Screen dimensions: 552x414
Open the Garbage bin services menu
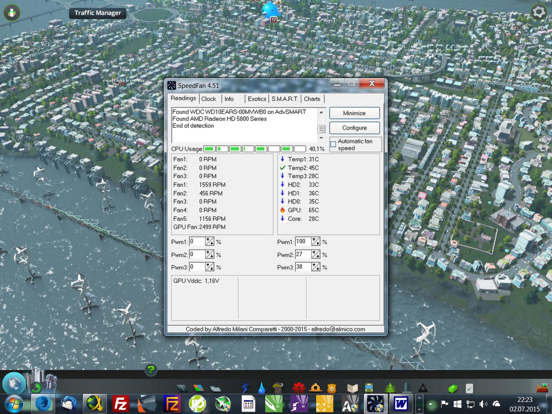tap(278, 387)
